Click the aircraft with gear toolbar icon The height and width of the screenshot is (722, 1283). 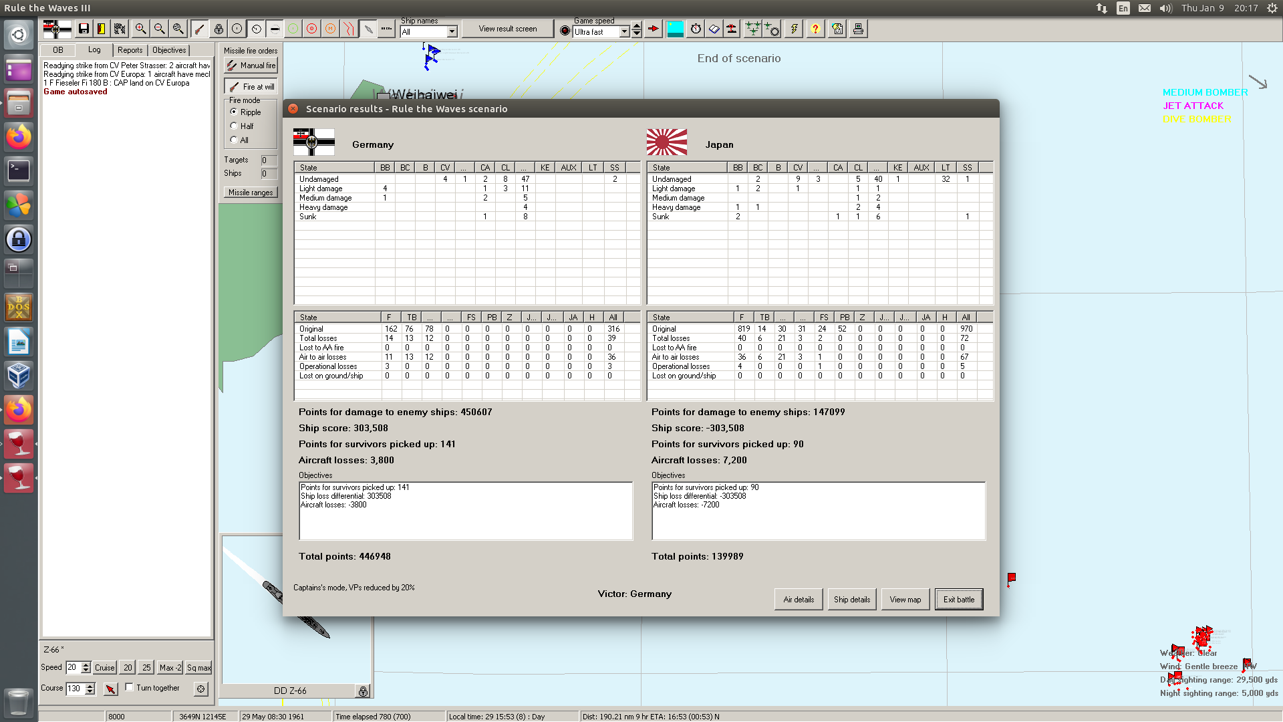772,29
